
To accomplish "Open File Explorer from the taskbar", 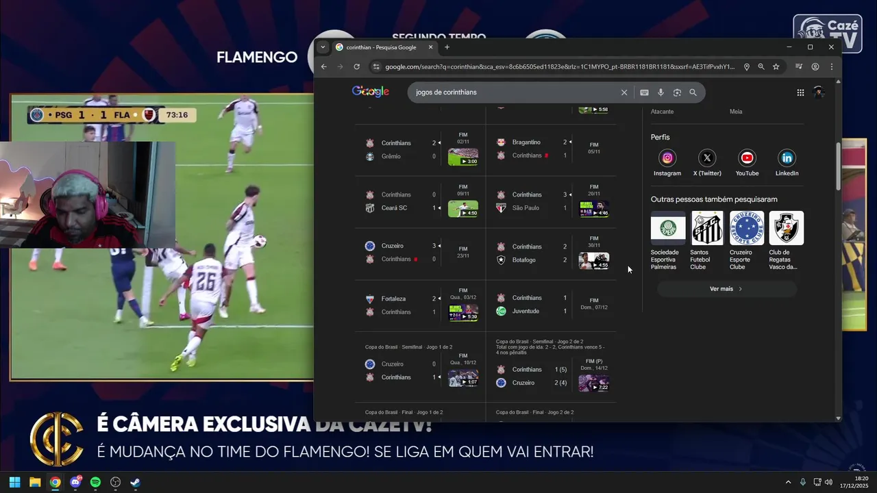I will (x=35, y=482).
